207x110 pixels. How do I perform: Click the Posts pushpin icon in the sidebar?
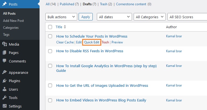(x=4, y=4)
